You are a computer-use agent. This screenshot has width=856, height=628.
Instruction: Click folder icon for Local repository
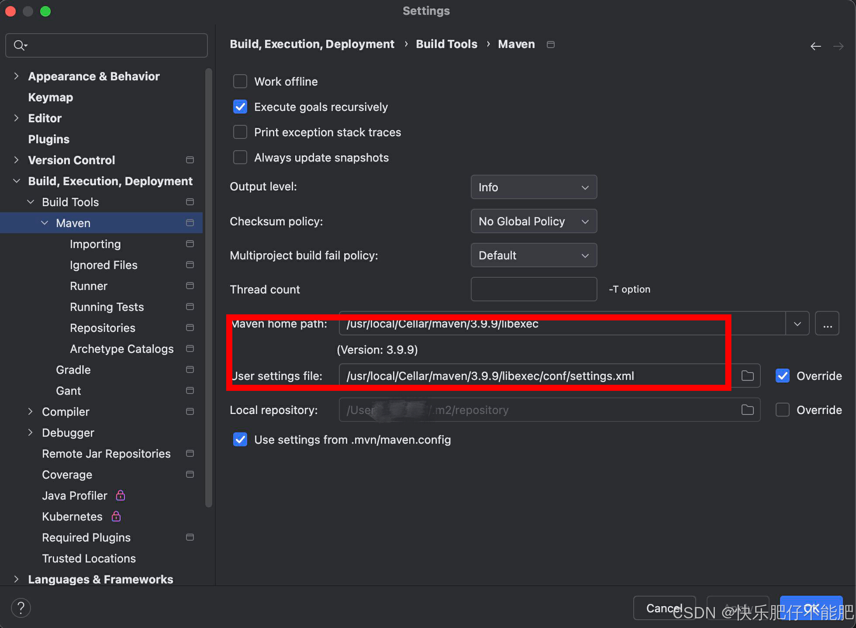tap(747, 410)
